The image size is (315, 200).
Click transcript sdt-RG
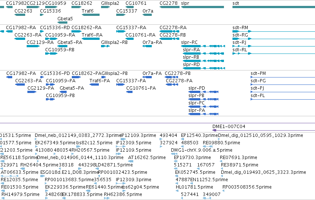click(x=274, y=39)
